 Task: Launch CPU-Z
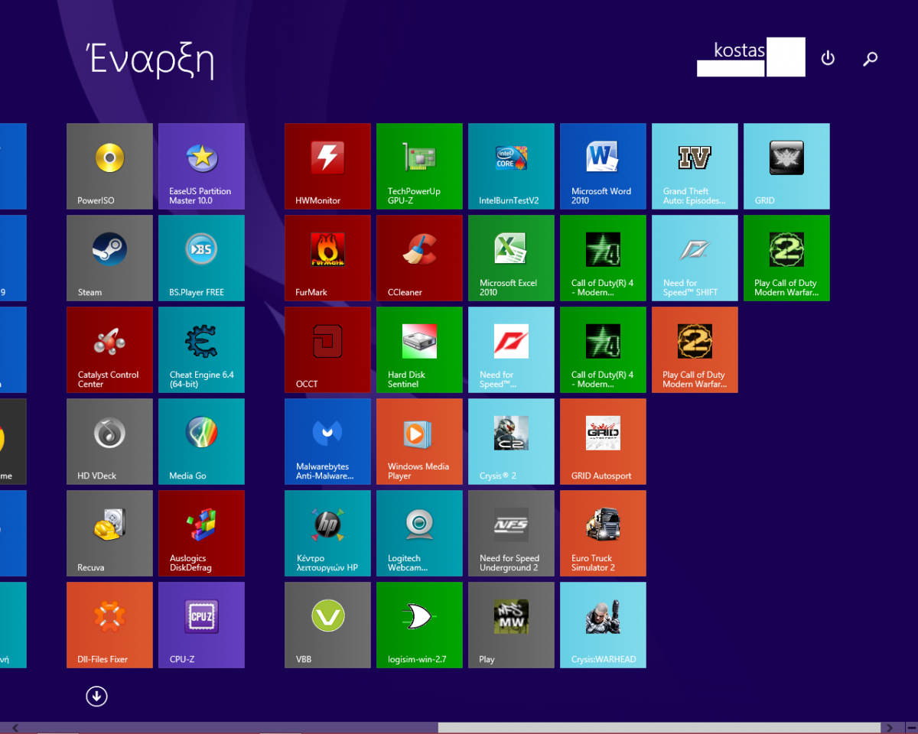click(201, 625)
